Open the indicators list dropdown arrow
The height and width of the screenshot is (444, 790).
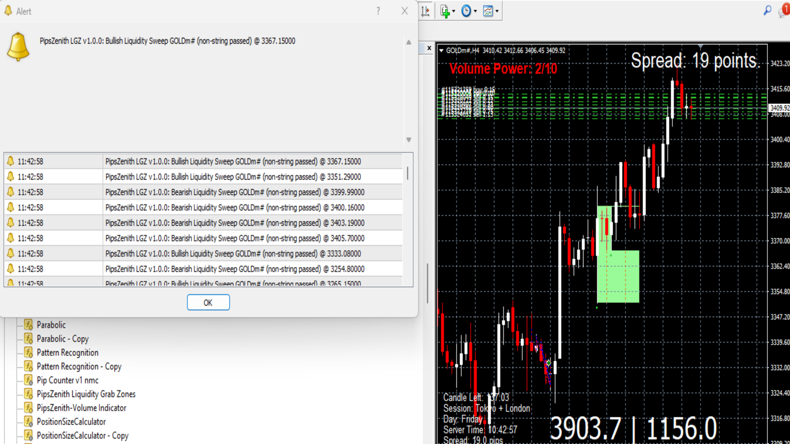[454, 12]
